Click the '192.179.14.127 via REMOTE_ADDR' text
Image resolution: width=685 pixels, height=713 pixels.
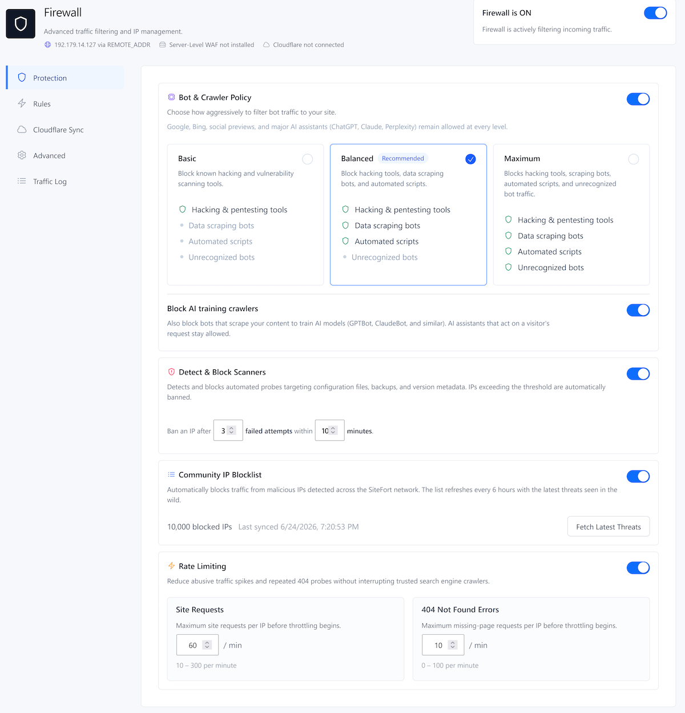102,45
